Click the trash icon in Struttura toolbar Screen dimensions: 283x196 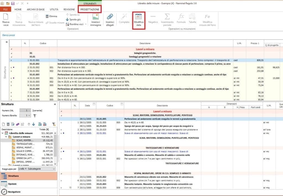[8, 124]
